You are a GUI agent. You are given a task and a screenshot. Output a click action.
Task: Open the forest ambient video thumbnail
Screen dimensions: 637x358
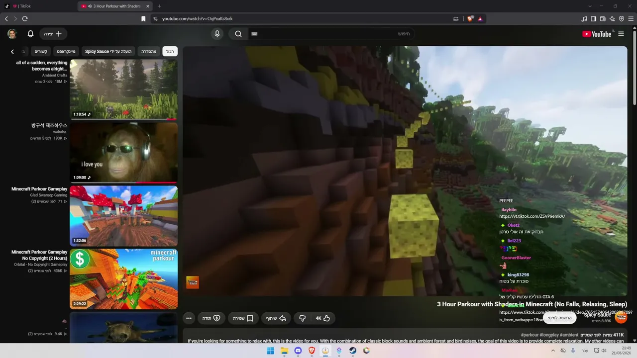coord(123,89)
